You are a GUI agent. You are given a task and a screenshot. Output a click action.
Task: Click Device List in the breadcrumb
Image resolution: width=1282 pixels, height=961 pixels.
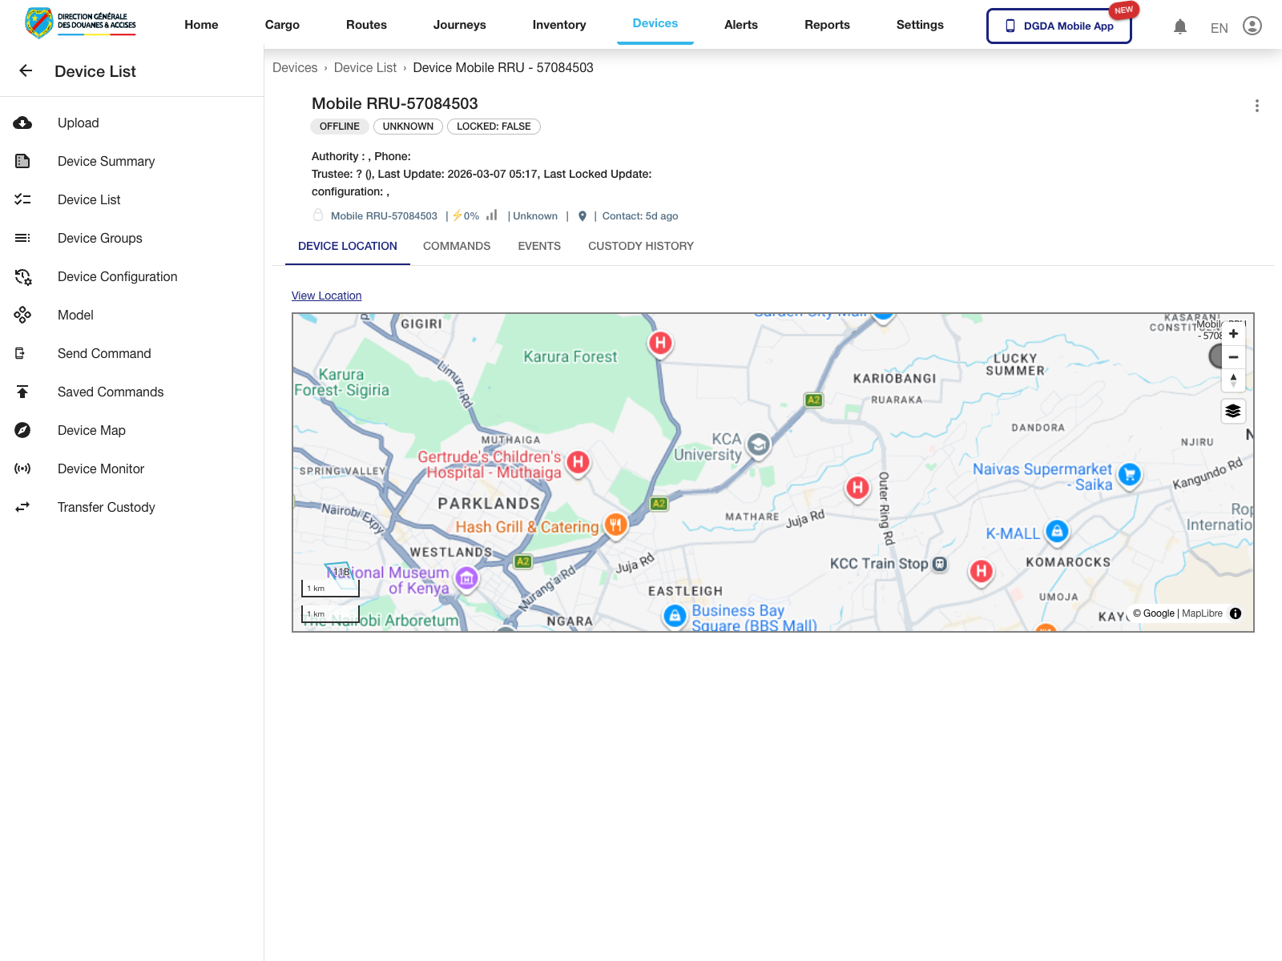click(x=365, y=68)
